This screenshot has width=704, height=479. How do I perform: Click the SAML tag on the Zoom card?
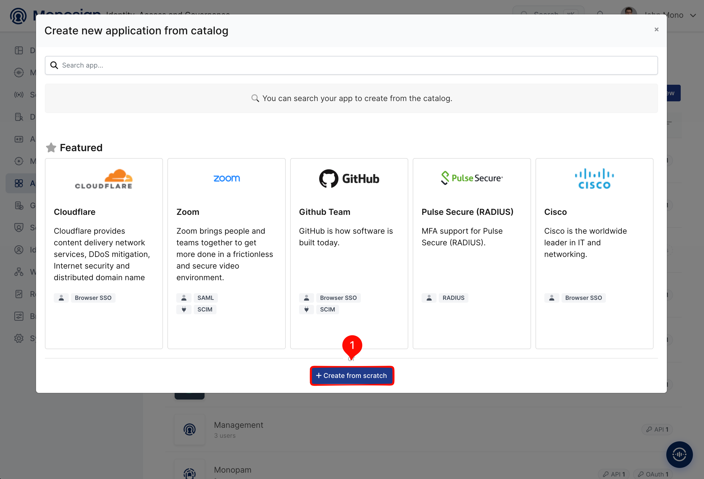(205, 298)
